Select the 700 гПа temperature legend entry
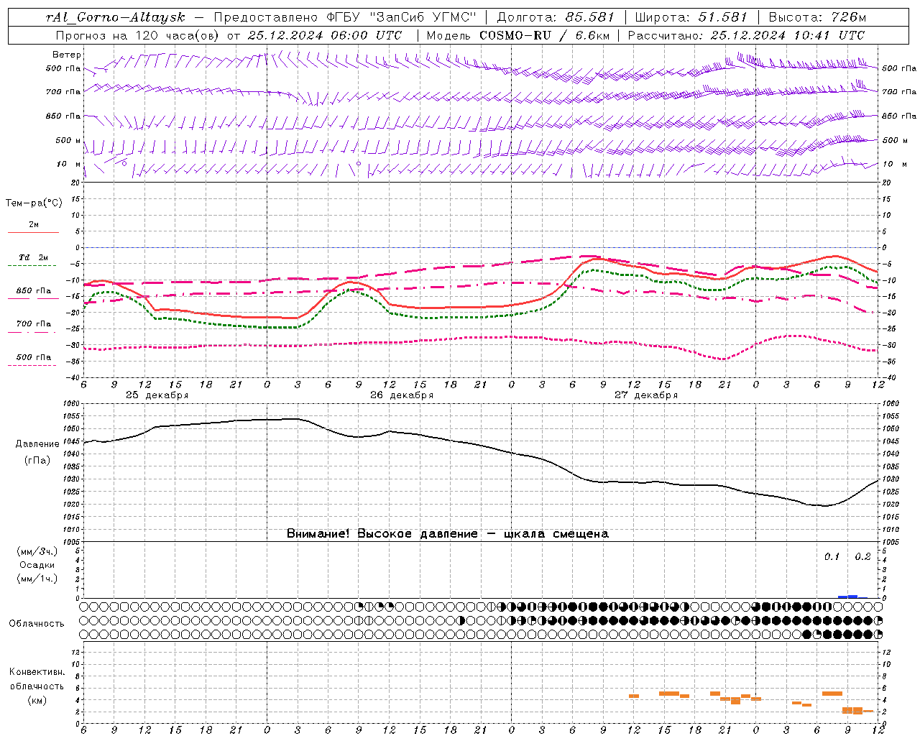 [x=34, y=323]
